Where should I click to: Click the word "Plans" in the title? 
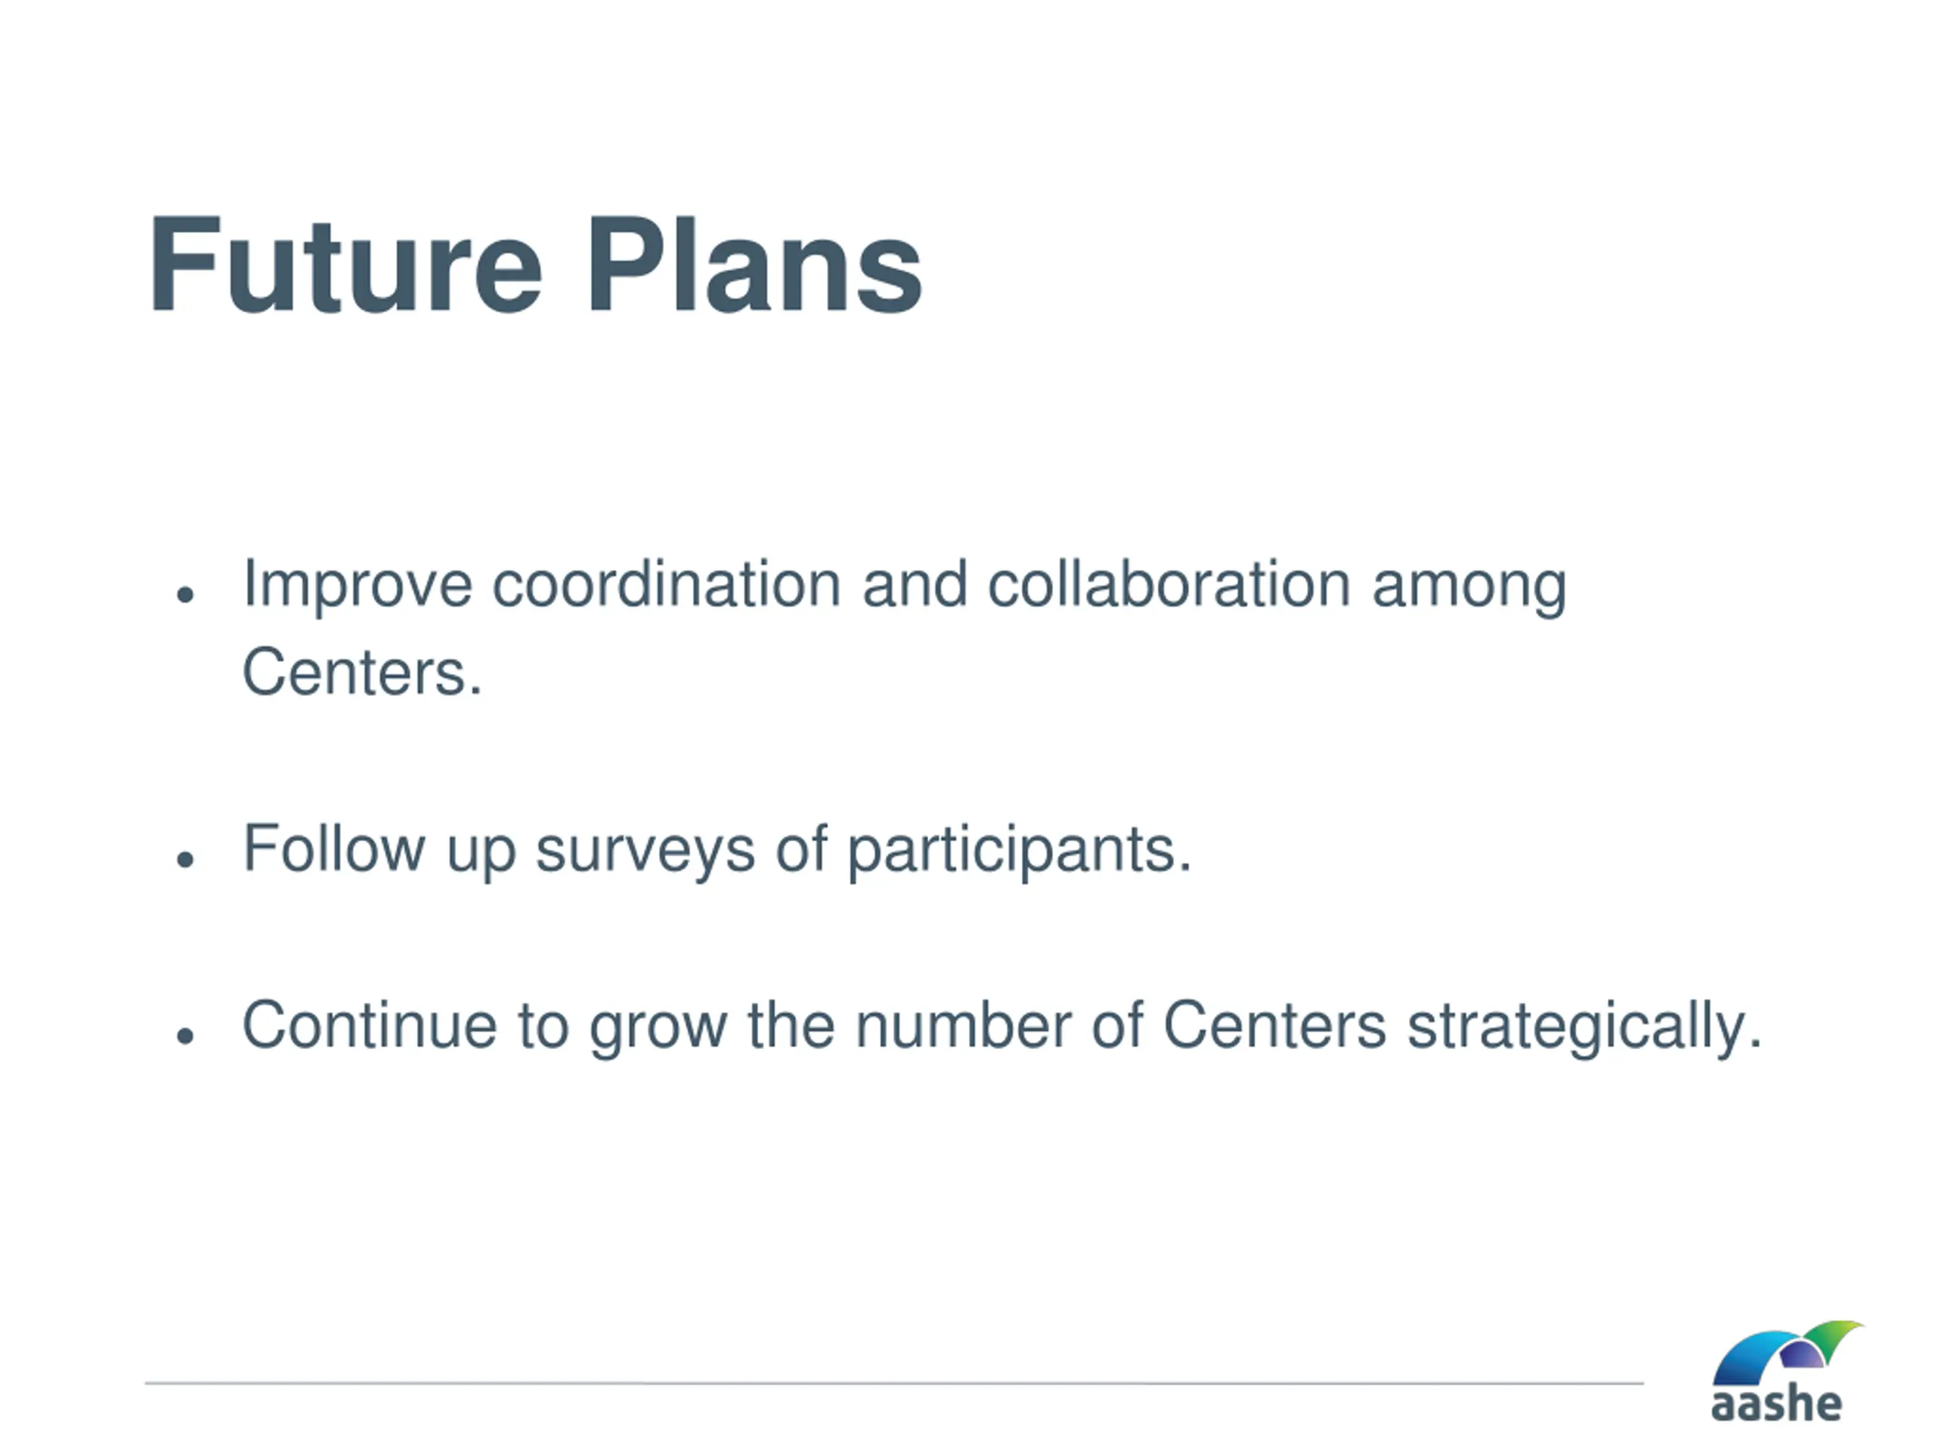click(754, 265)
